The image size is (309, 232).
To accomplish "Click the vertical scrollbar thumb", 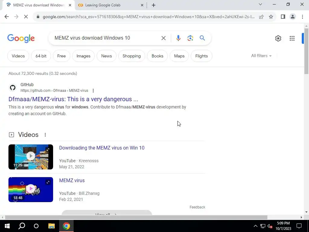I will tap(306, 51).
